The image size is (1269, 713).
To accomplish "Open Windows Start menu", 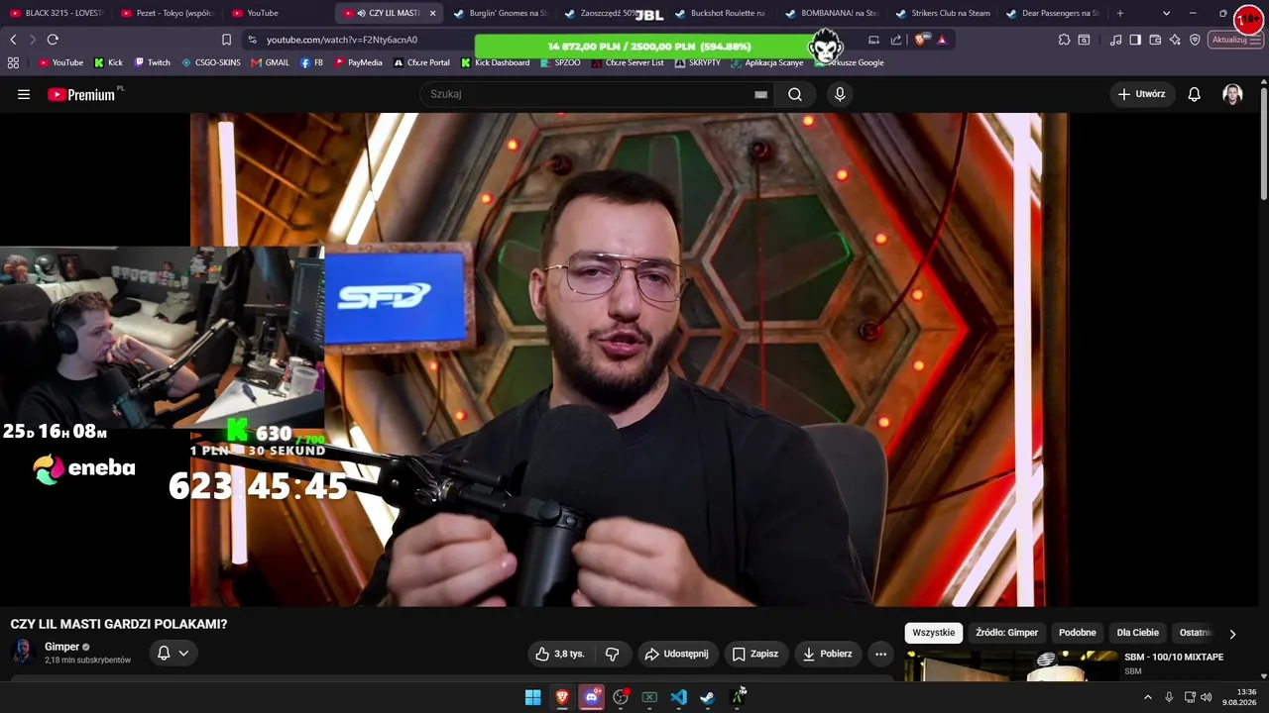I will click(x=532, y=697).
